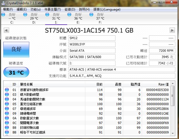
Task: Open the 佈景主題(T) menu
Action: [53, 9]
